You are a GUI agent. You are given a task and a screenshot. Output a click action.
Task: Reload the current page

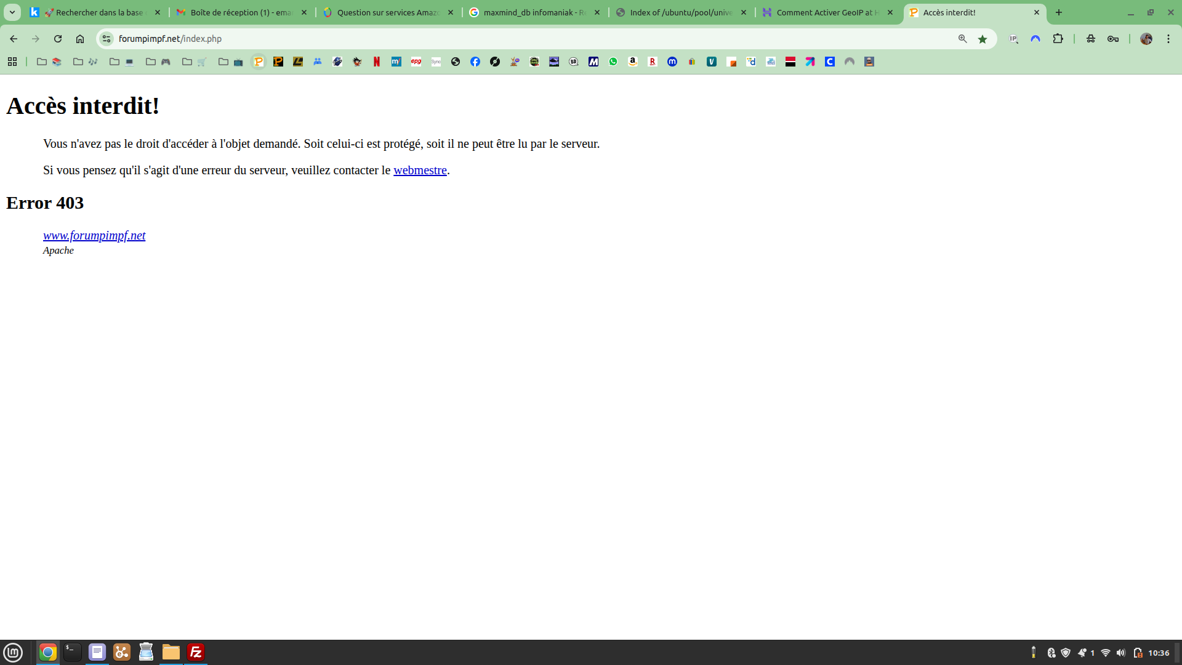58,39
